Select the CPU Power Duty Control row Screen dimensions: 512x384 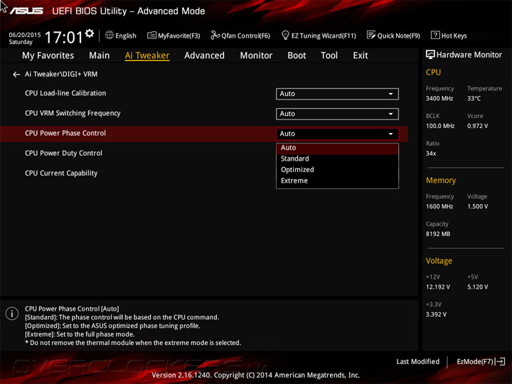pos(64,153)
